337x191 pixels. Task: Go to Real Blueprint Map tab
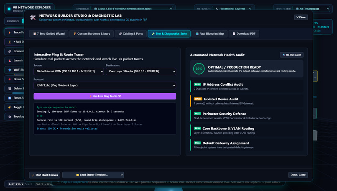coord(209,34)
